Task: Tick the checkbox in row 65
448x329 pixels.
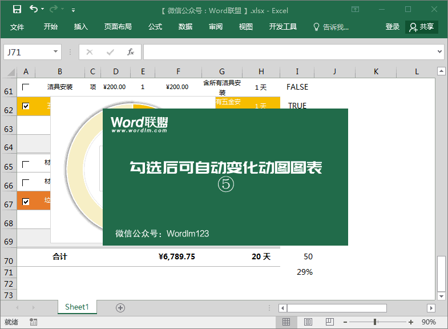Action: tap(26, 164)
